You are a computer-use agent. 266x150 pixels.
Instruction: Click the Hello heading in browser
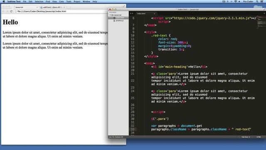tap(10, 22)
